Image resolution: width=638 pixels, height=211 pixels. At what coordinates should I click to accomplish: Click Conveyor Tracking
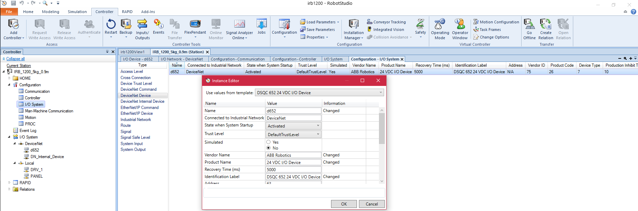[x=386, y=22]
